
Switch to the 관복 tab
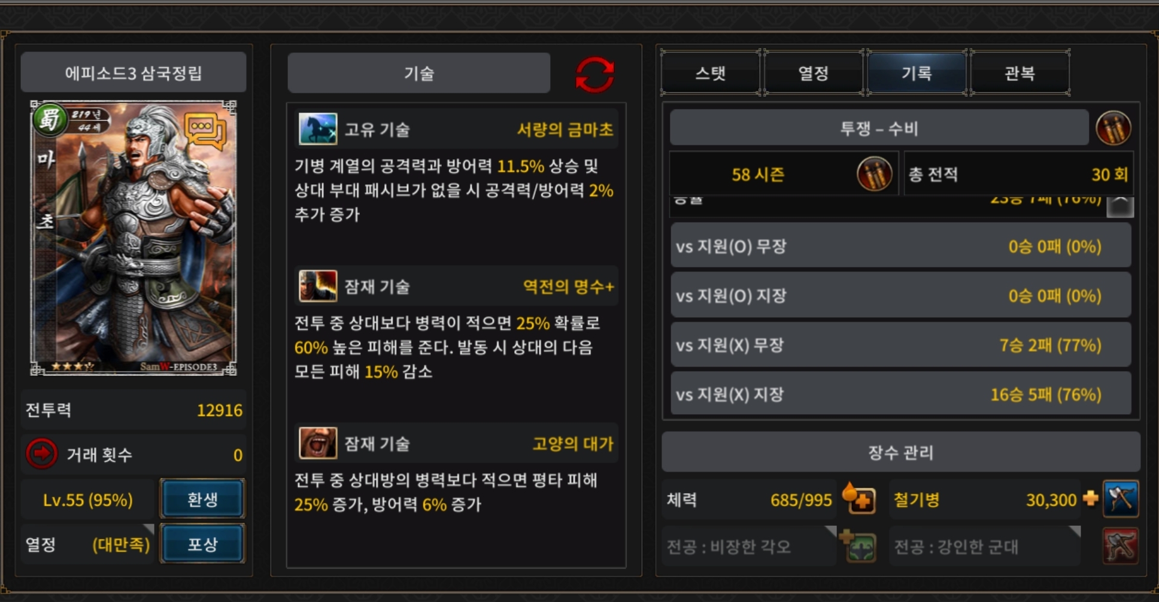tap(1020, 73)
